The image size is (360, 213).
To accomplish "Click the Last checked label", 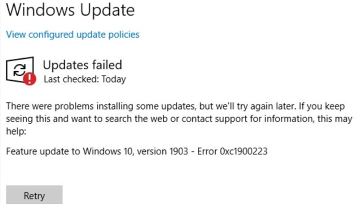I will 69,79.
